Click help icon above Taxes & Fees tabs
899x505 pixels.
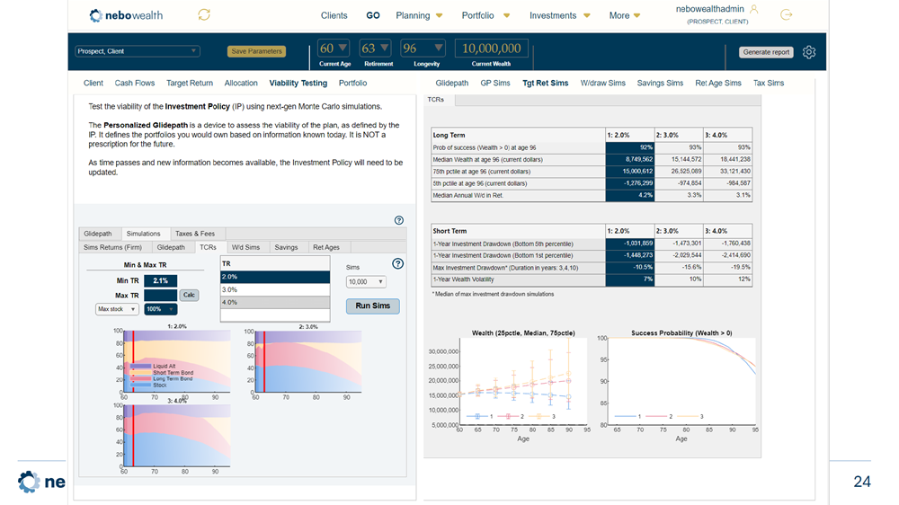399,220
